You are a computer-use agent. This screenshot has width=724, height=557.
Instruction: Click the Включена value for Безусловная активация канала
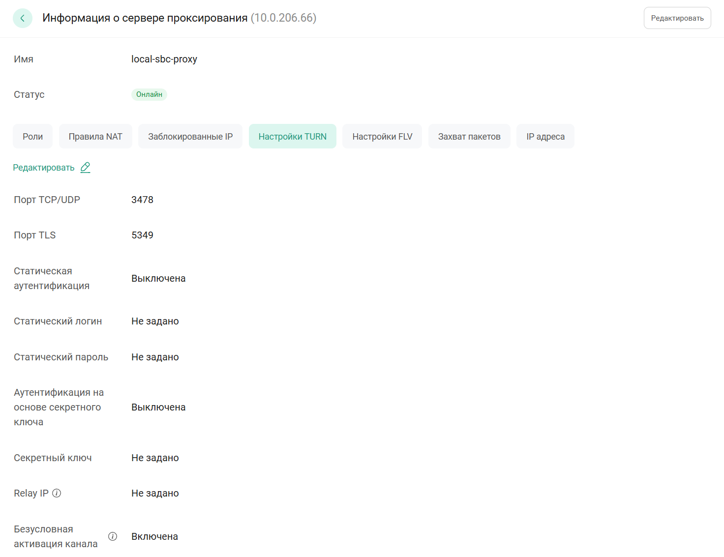tap(154, 536)
